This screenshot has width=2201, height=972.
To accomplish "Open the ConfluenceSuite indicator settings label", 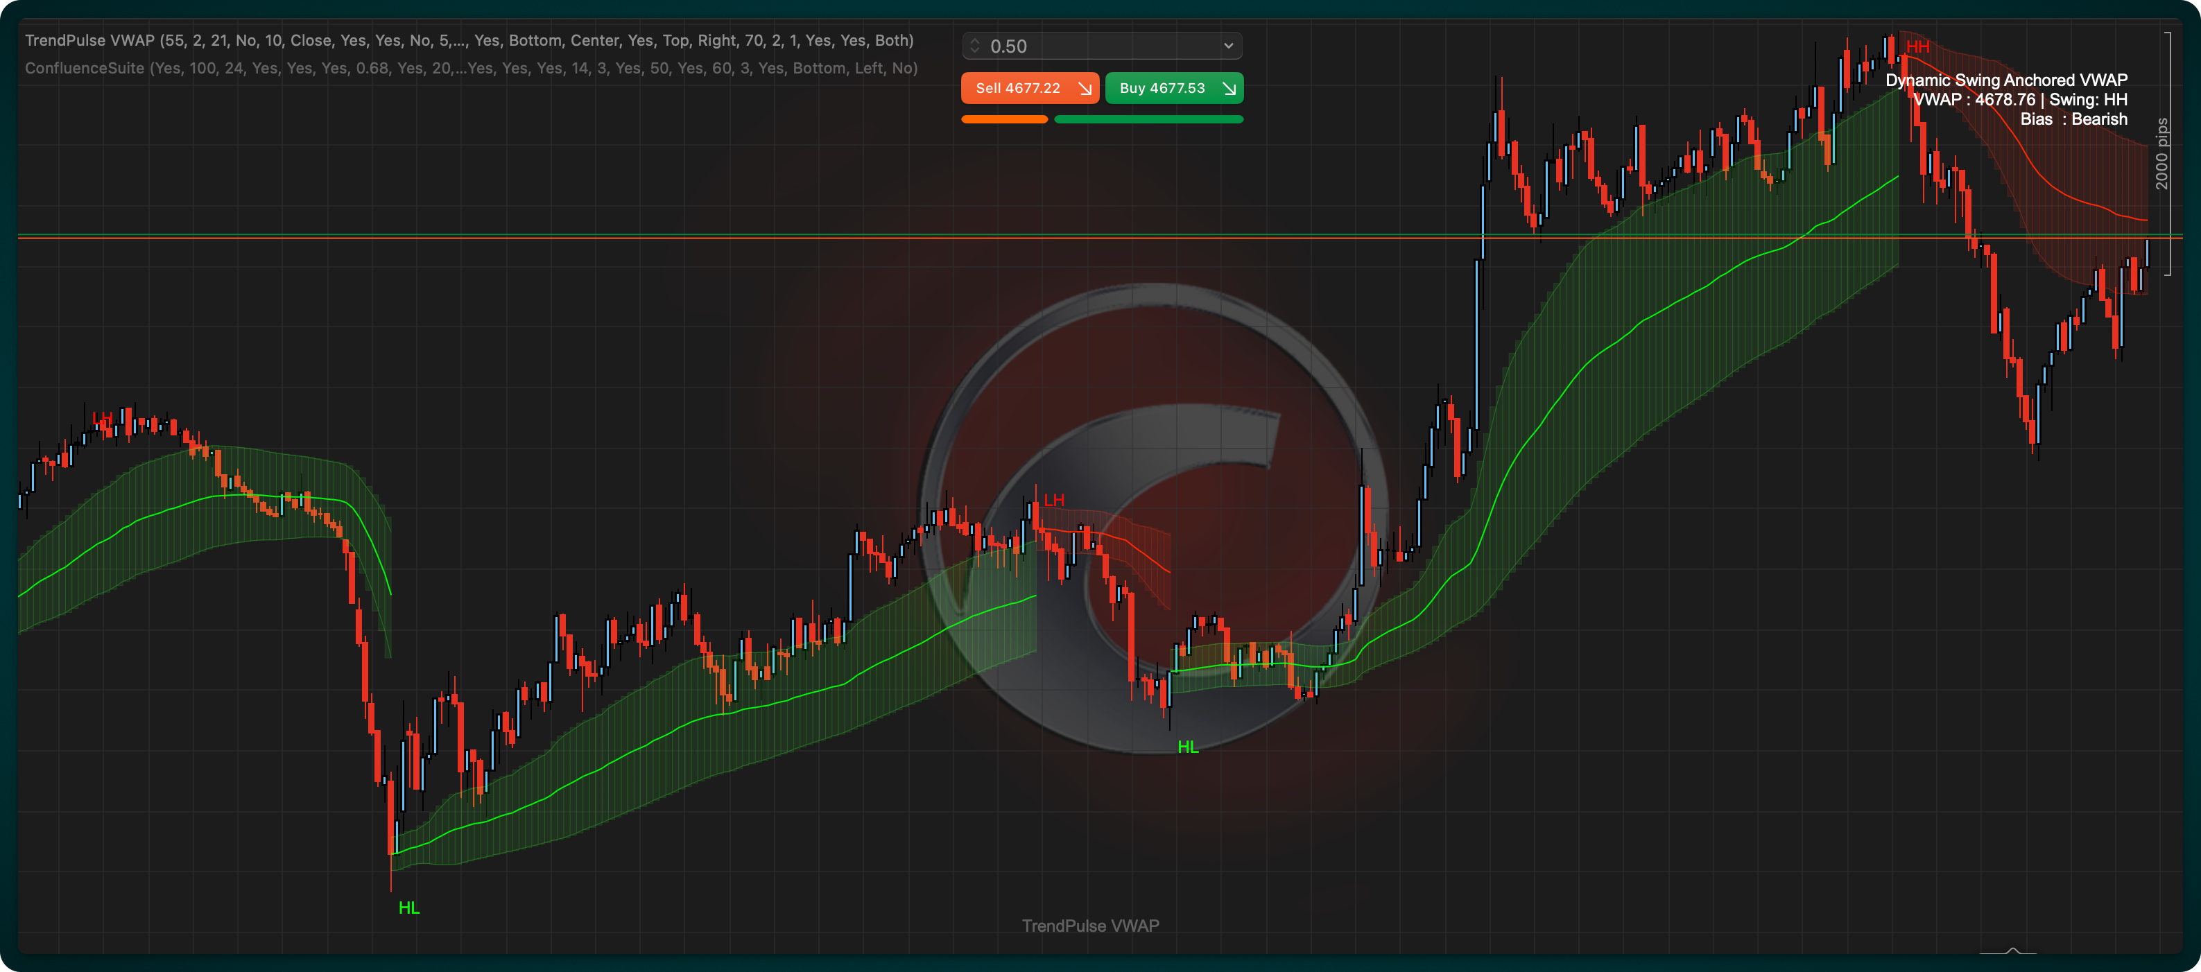I will point(472,67).
